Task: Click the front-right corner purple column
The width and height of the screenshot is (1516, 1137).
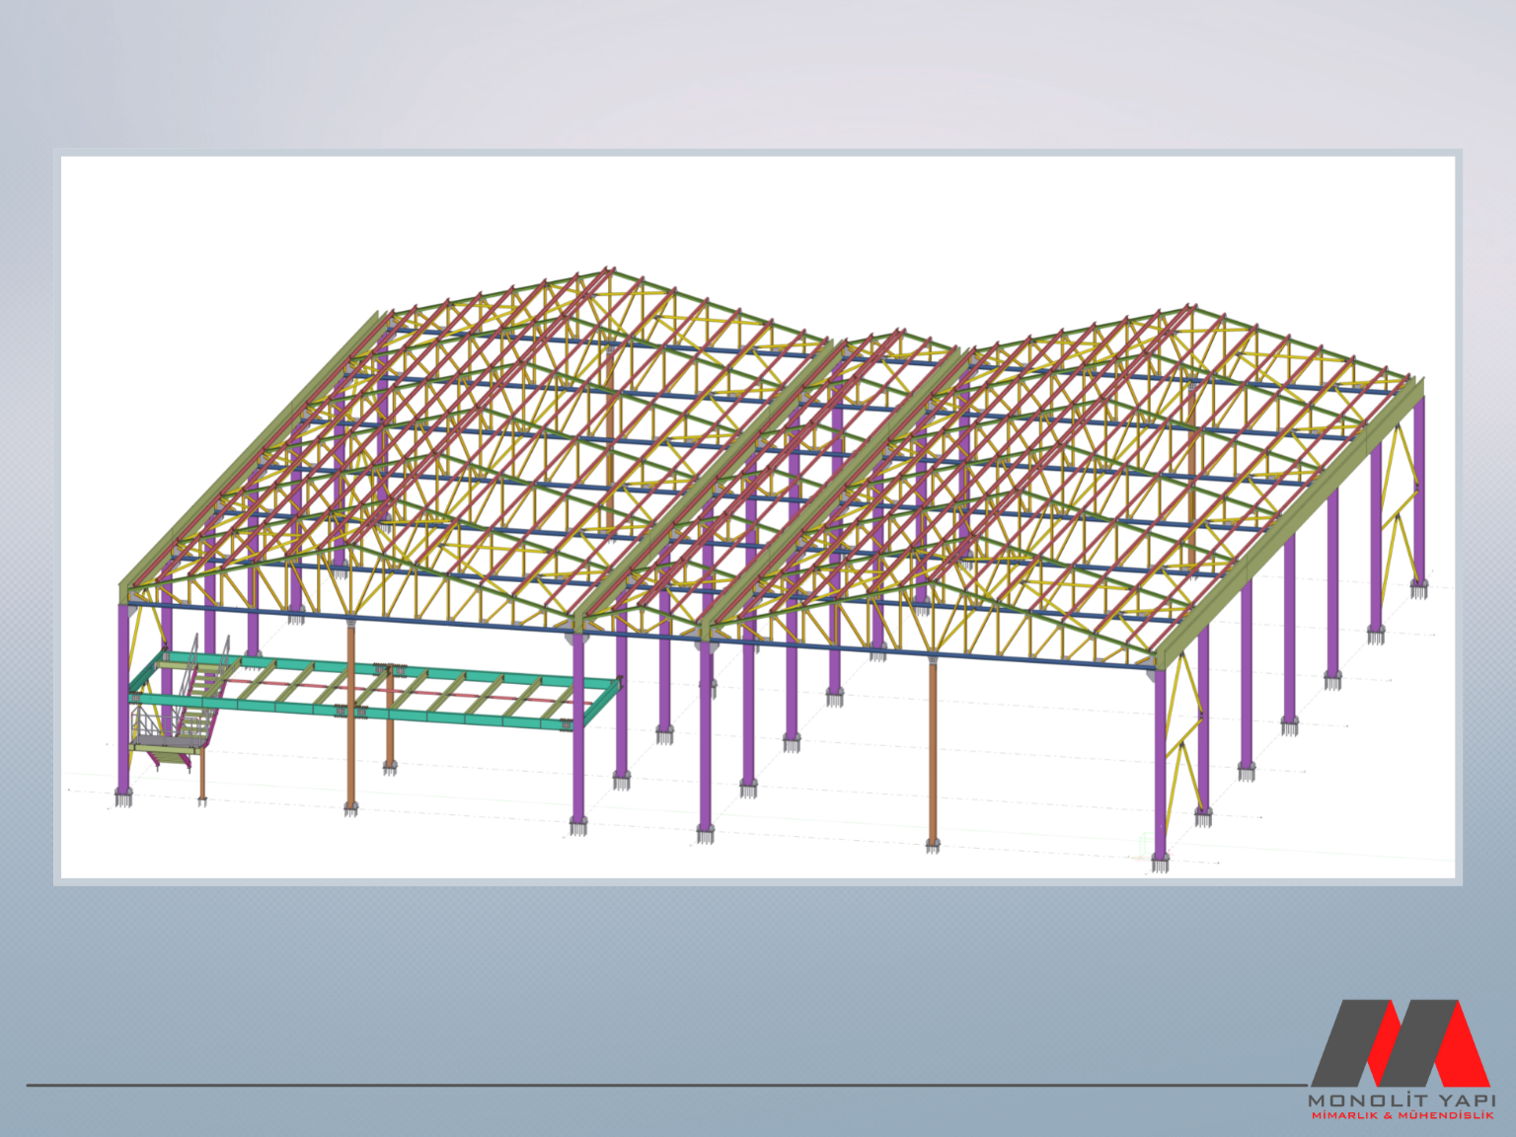Action: pyautogui.click(x=1161, y=770)
